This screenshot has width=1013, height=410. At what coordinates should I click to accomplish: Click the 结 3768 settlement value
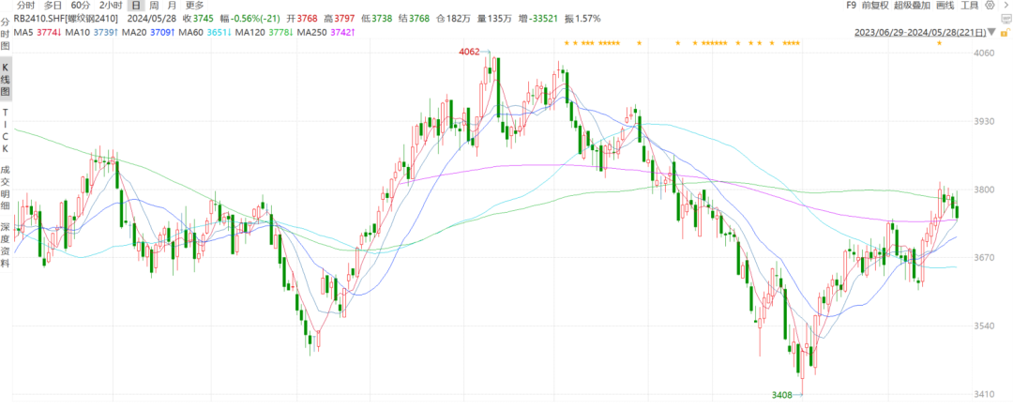click(414, 18)
